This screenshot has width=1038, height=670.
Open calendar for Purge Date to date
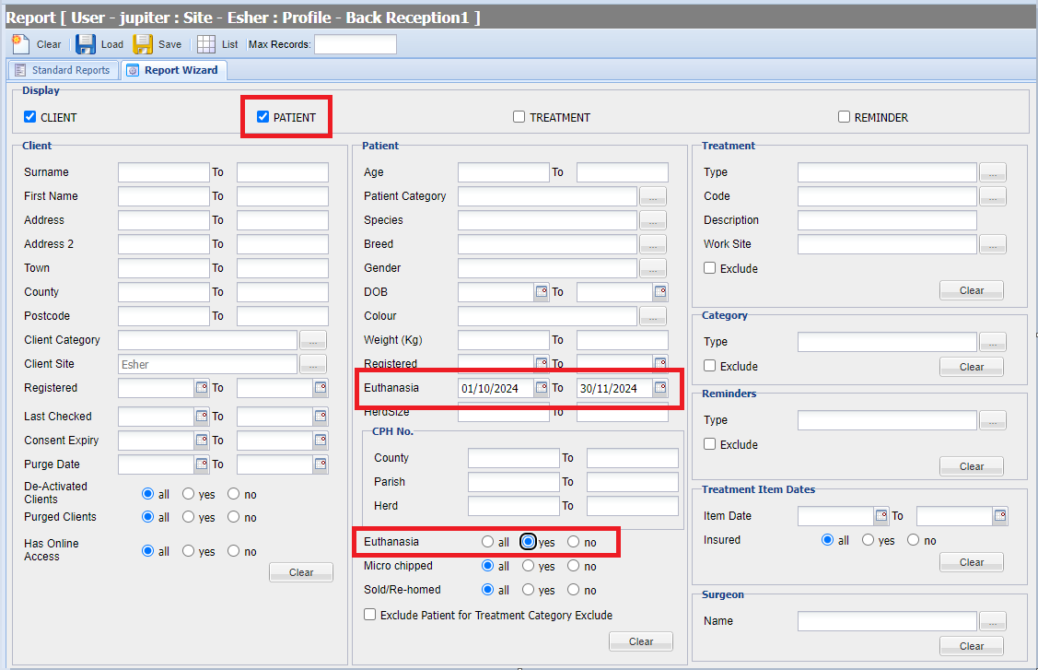[321, 464]
